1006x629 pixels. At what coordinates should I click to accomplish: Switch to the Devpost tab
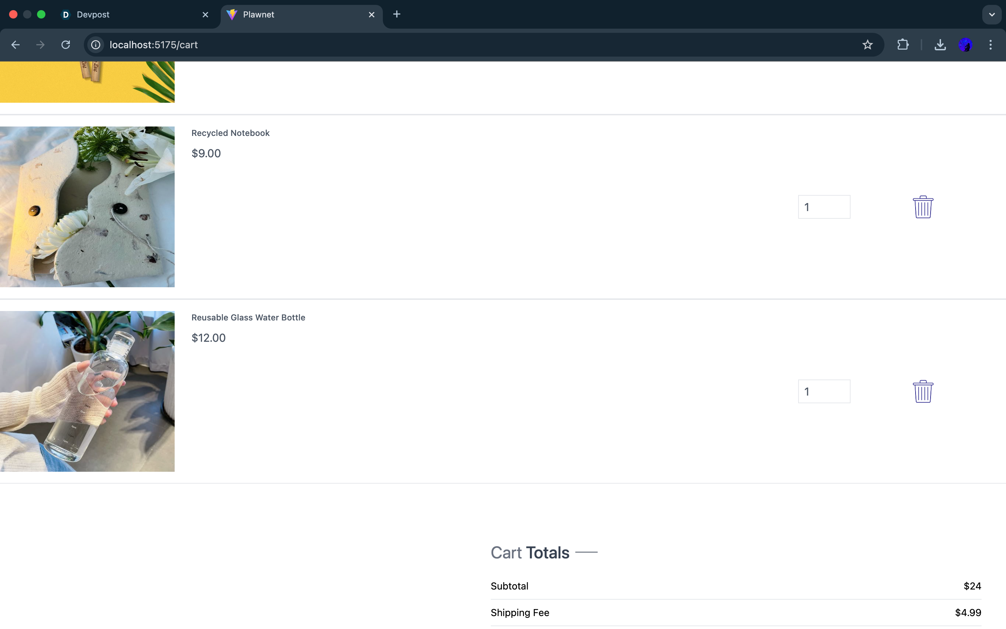[125, 15]
